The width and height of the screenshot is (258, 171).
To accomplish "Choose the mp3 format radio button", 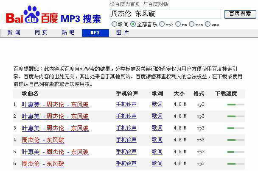I will pos(162,24).
